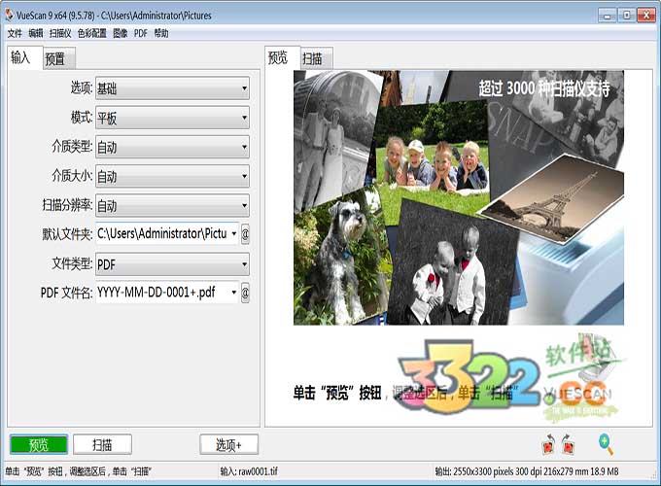This screenshot has height=486, width=661.
Task: Click the @ button beside PDF 文件名
Action: pyautogui.click(x=245, y=293)
